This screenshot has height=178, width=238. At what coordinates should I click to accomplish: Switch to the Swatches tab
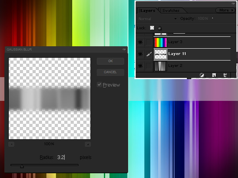(x=171, y=11)
